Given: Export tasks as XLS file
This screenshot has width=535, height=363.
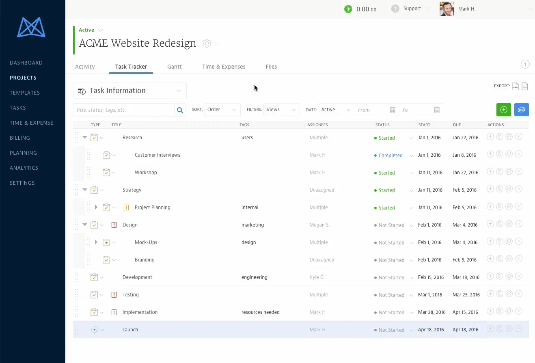Looking at the screenshot, I should coord(524,86).
